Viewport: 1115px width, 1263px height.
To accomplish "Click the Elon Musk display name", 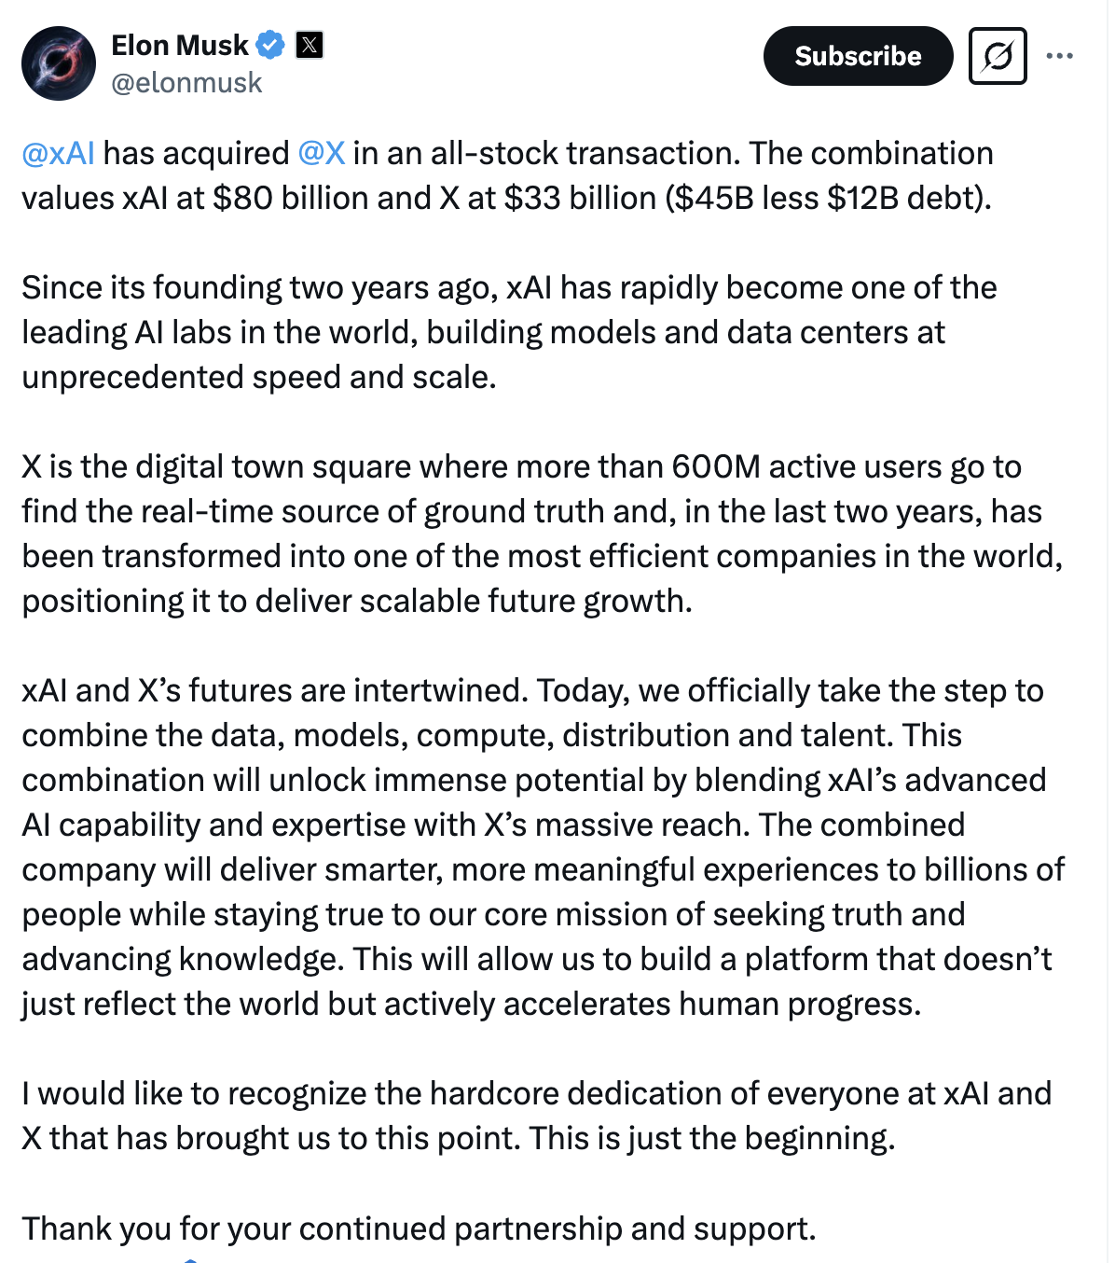I will pyautogui.click(x=180, y=45).
